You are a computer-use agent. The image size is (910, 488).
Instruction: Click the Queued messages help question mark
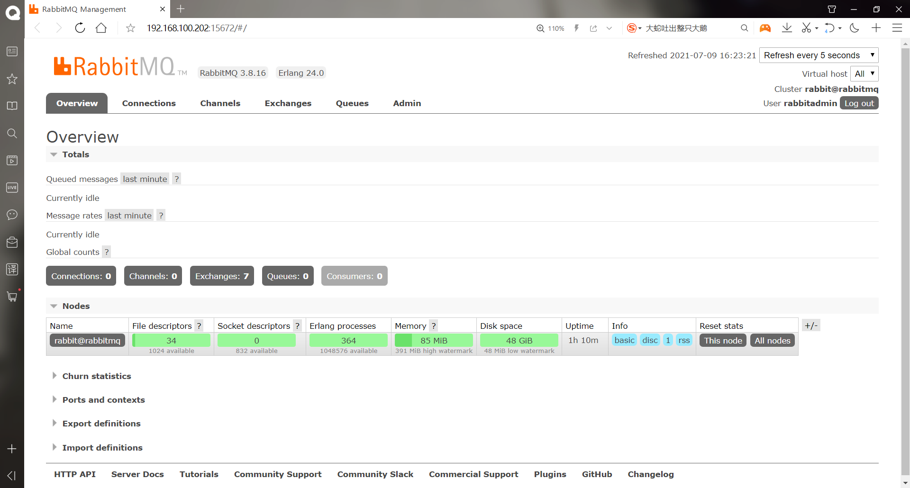point(176,179)
